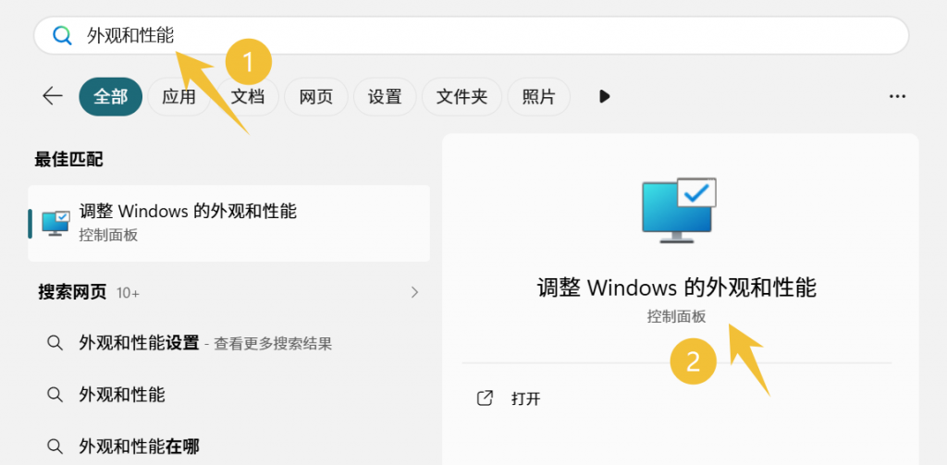Click the preview title 调整 Windows 的外观和性能

coord(677,288)
